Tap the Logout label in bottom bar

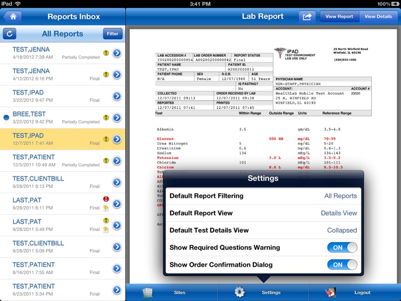[363, 292]
